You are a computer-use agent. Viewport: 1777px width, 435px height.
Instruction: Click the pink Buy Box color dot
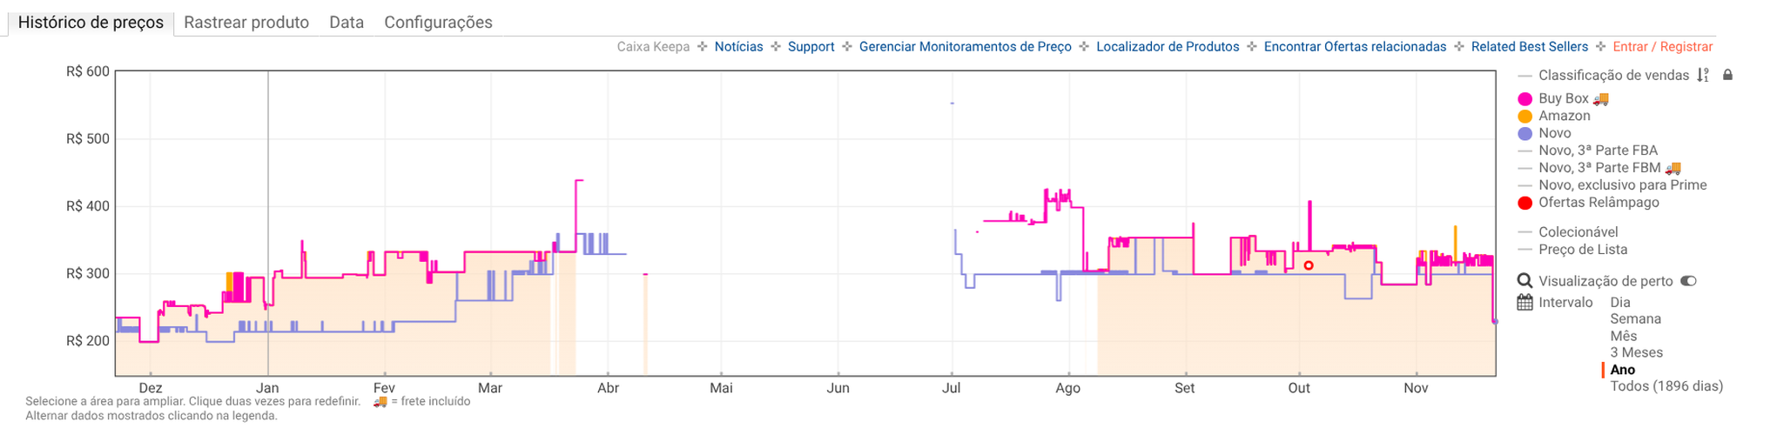pyautogui.click(x=1525, y=99)
